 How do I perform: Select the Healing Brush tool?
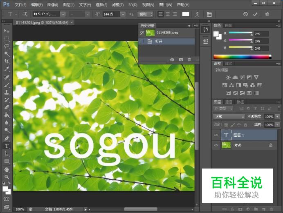click(7, 77)
